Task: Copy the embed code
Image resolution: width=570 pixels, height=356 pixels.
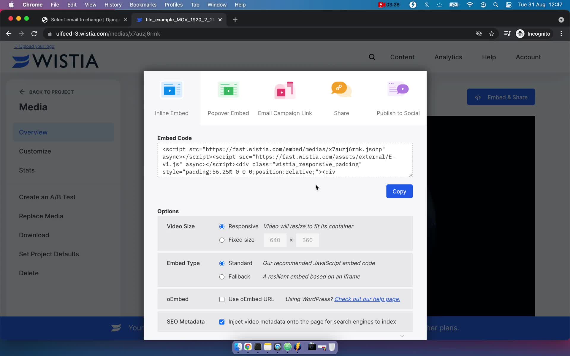Action: [x=399, y=191]
